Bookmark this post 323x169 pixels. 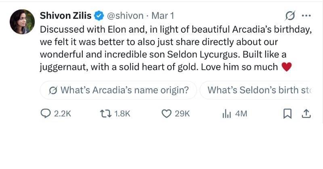[287, 114]
